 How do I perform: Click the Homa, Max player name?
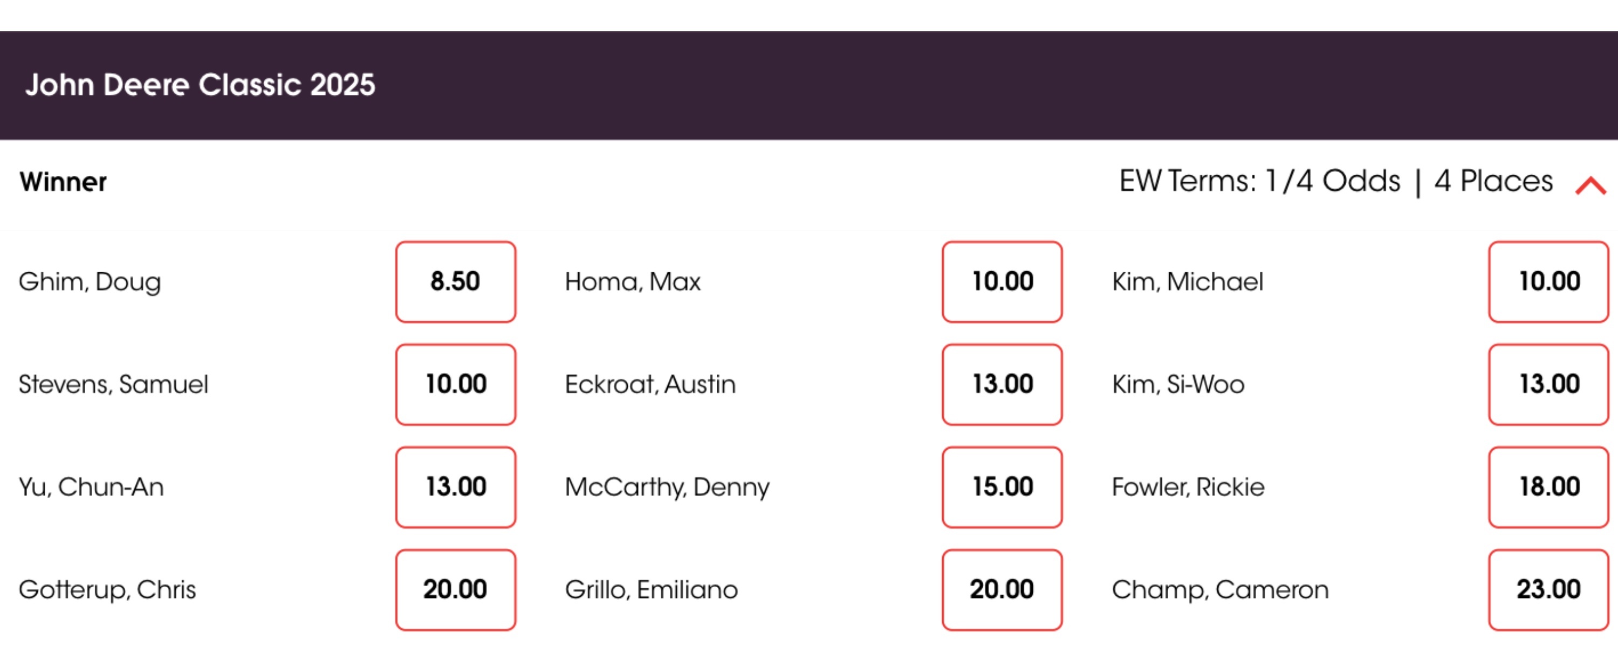pos(633,281)
